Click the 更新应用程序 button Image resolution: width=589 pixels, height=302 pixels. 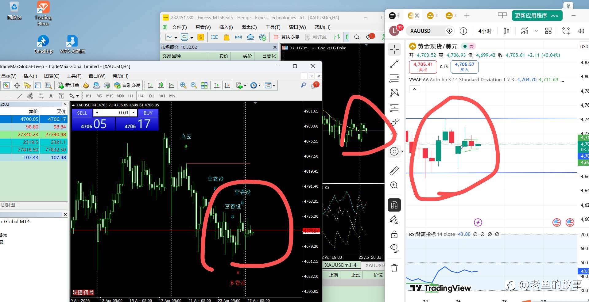pos(537,16)
